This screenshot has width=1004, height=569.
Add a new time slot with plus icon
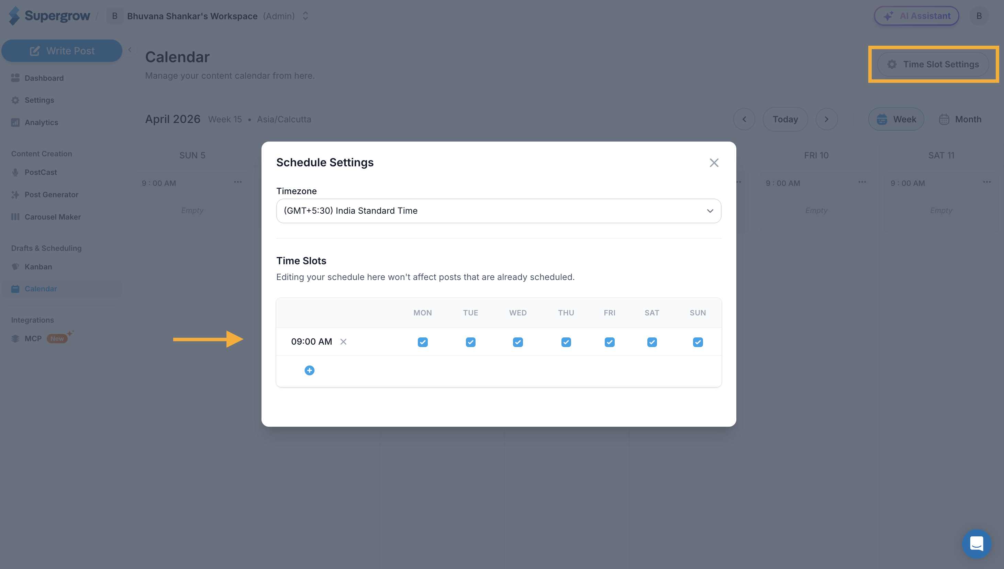click(x=309, y=370)
